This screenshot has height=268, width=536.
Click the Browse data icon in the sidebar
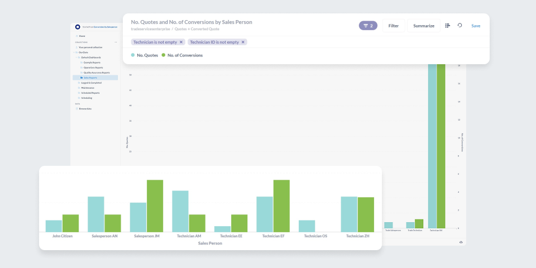pos(76,109)
